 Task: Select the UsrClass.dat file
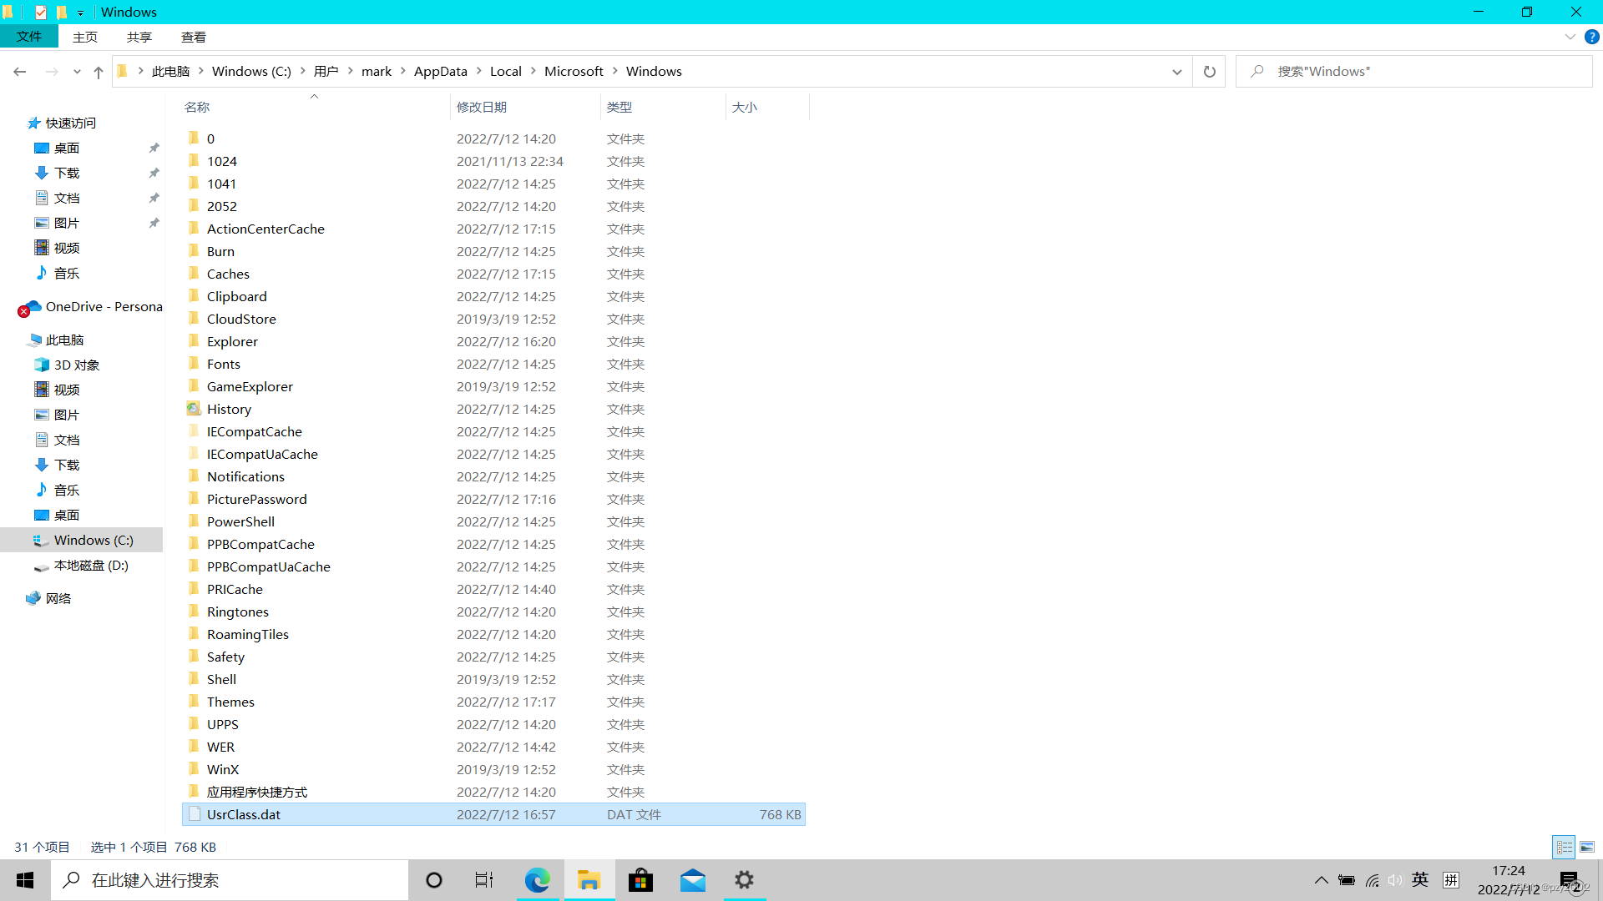(x=244, y=814)
